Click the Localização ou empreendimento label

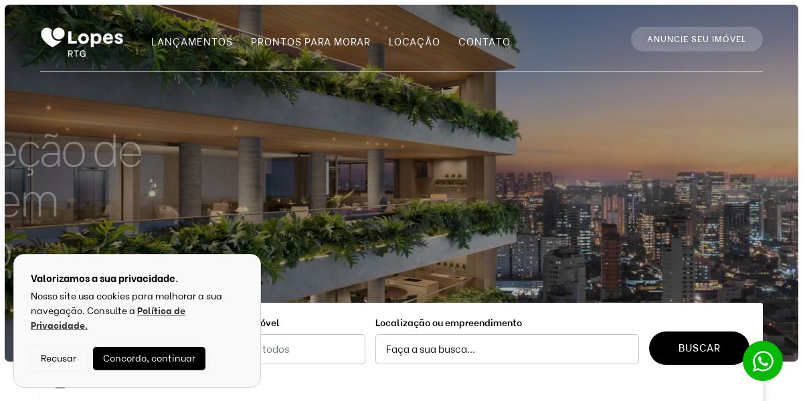tap(448, 323)
